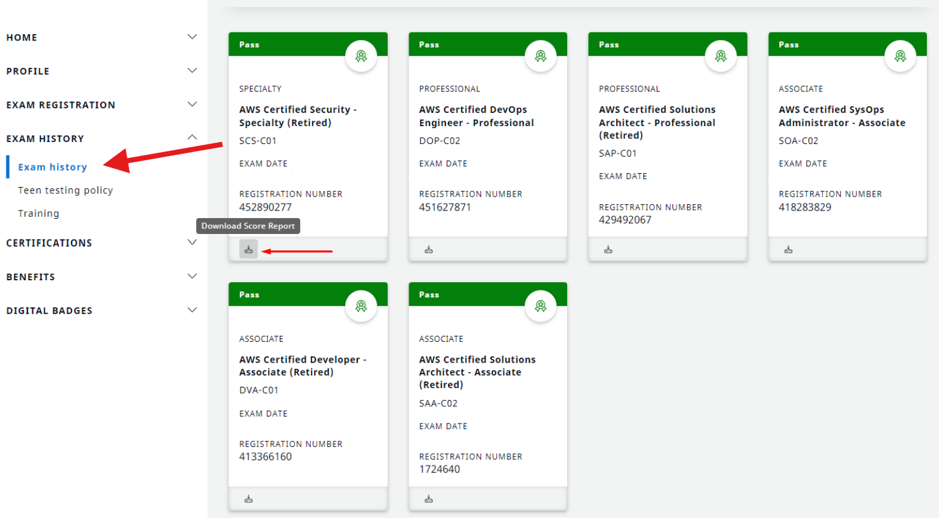Image resolution: width=939 pixels, height=518 pixels.
Task: Click the AWS Certified Security - Specialty title
Action: (298, 116)
